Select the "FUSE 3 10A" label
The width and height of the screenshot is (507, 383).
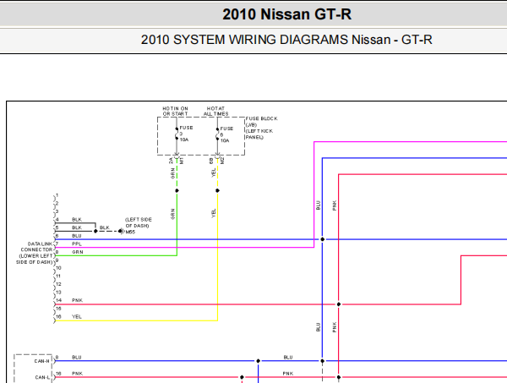pyautogui.click(x=186, y=134)
